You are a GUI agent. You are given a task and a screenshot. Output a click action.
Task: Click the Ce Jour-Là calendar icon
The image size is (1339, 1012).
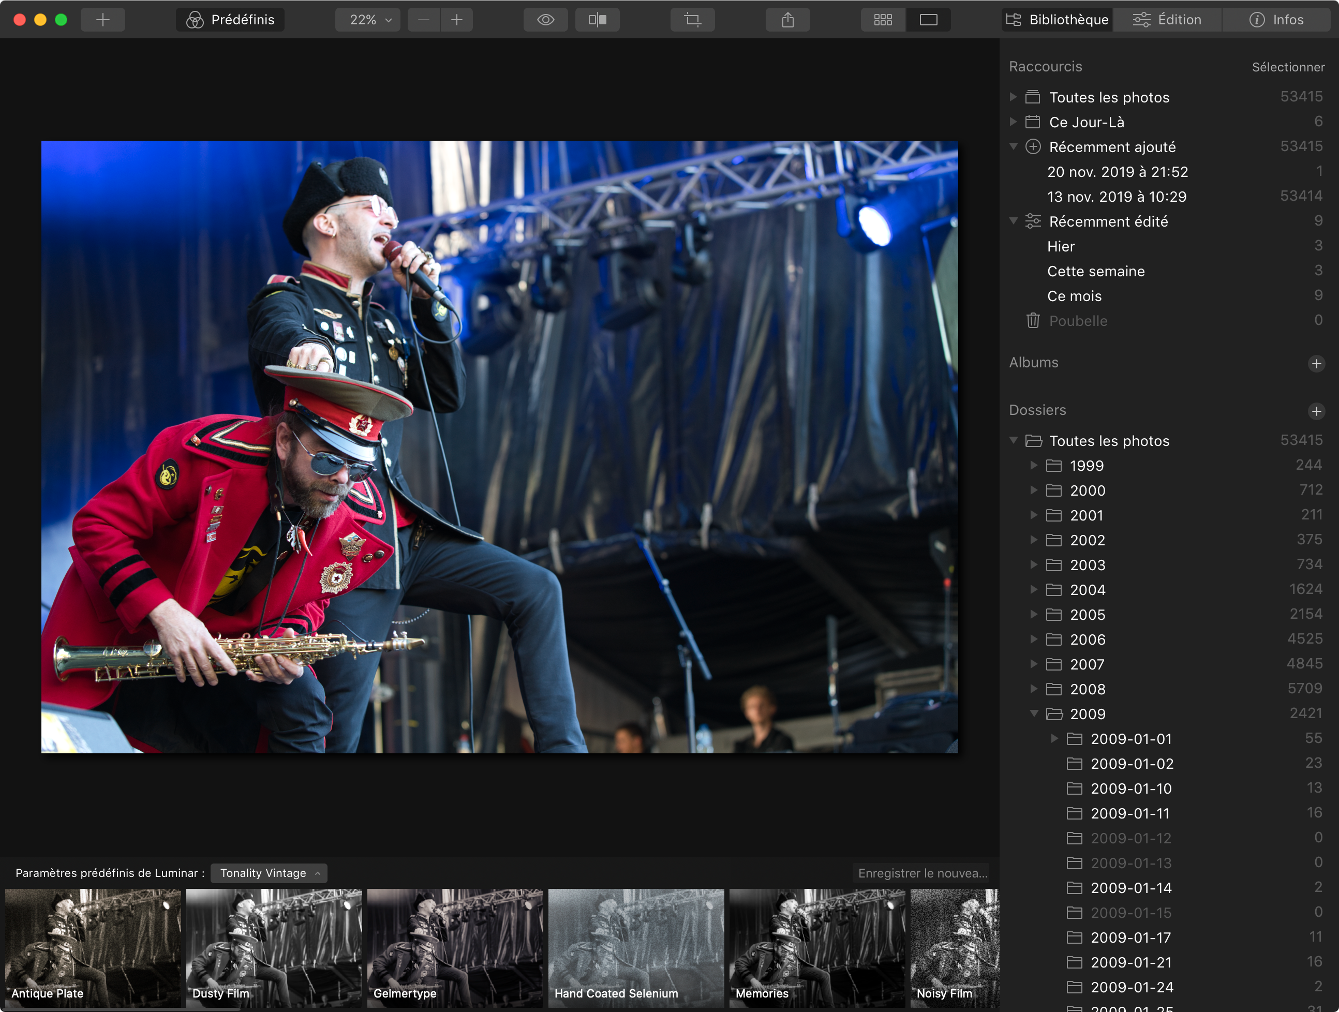pyautogui.click(x=1033, y=122)
